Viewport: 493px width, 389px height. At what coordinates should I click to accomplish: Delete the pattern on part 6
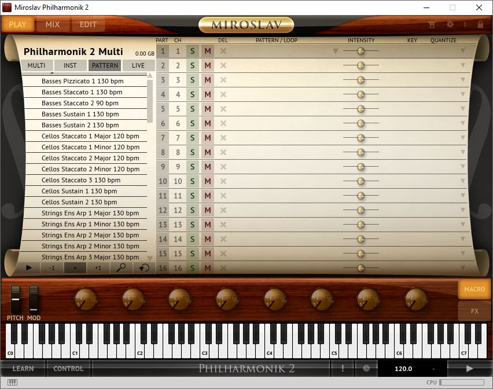[223, 123]
